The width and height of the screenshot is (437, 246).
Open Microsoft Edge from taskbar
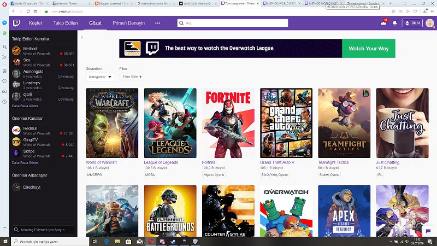pyautogui.click(x=106, y=241)
